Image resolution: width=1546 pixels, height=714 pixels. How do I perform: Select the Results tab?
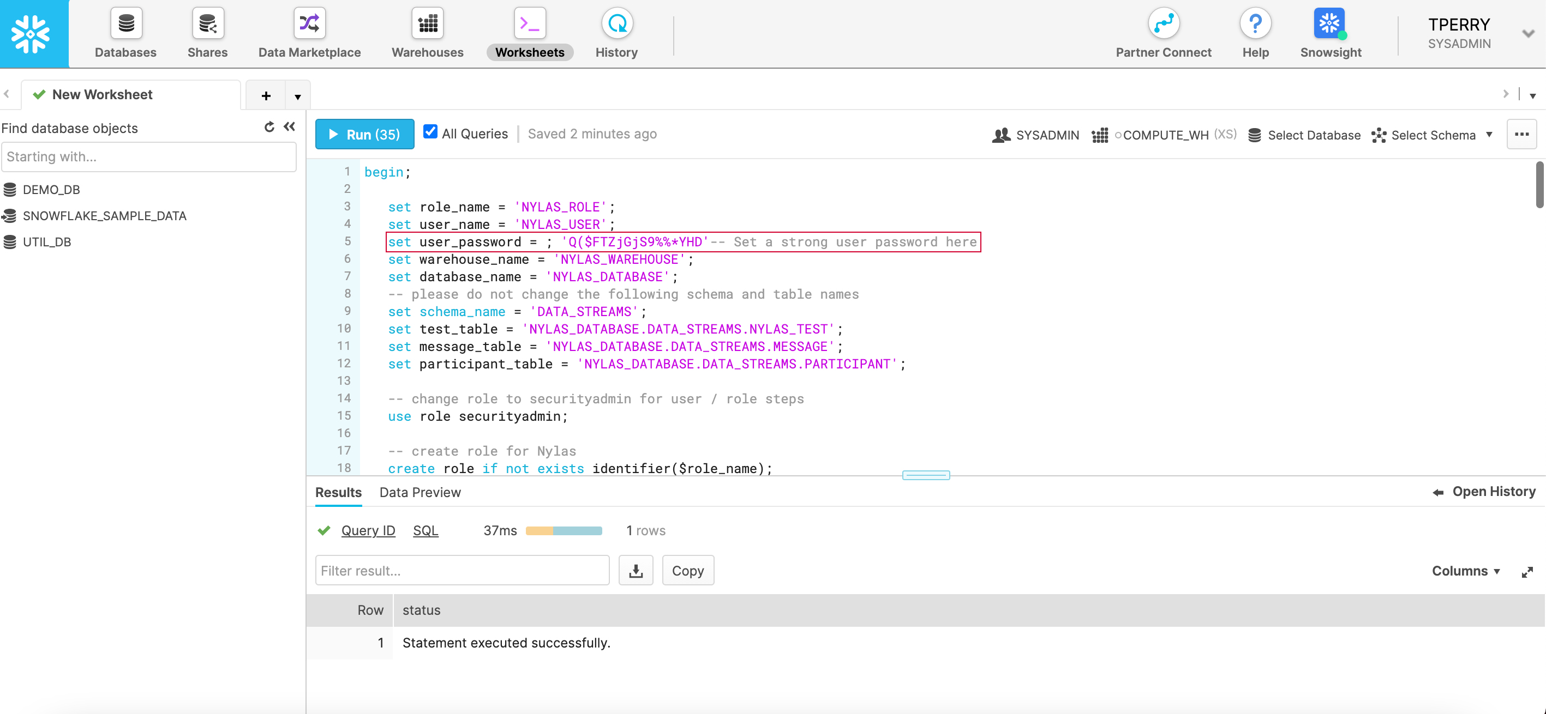click(338, 492)
